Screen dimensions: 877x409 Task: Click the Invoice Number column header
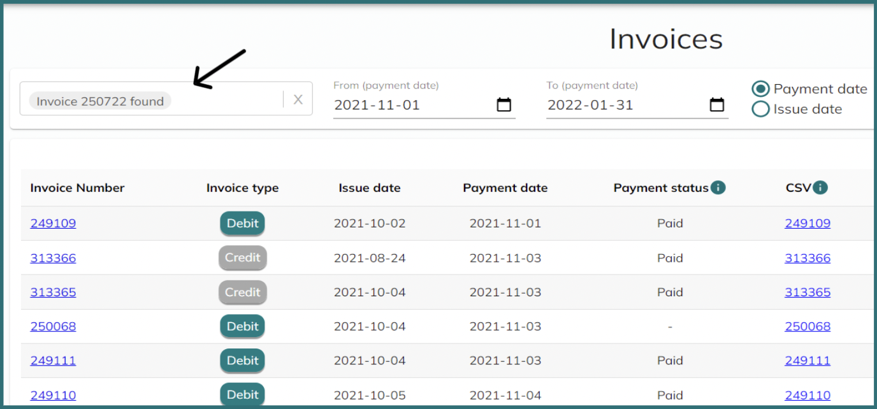[x=77, y=188]
